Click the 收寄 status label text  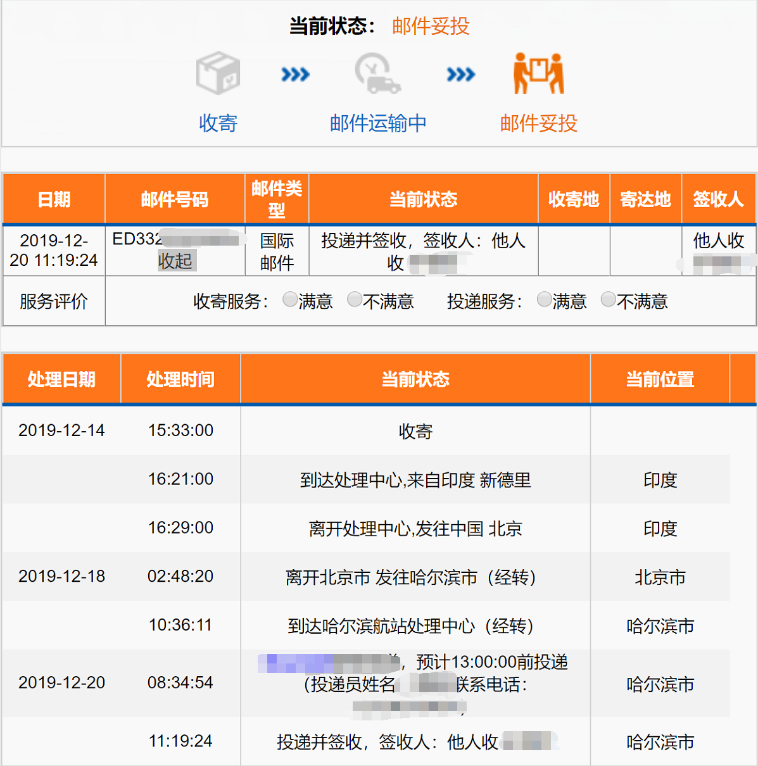pos(414,431)
